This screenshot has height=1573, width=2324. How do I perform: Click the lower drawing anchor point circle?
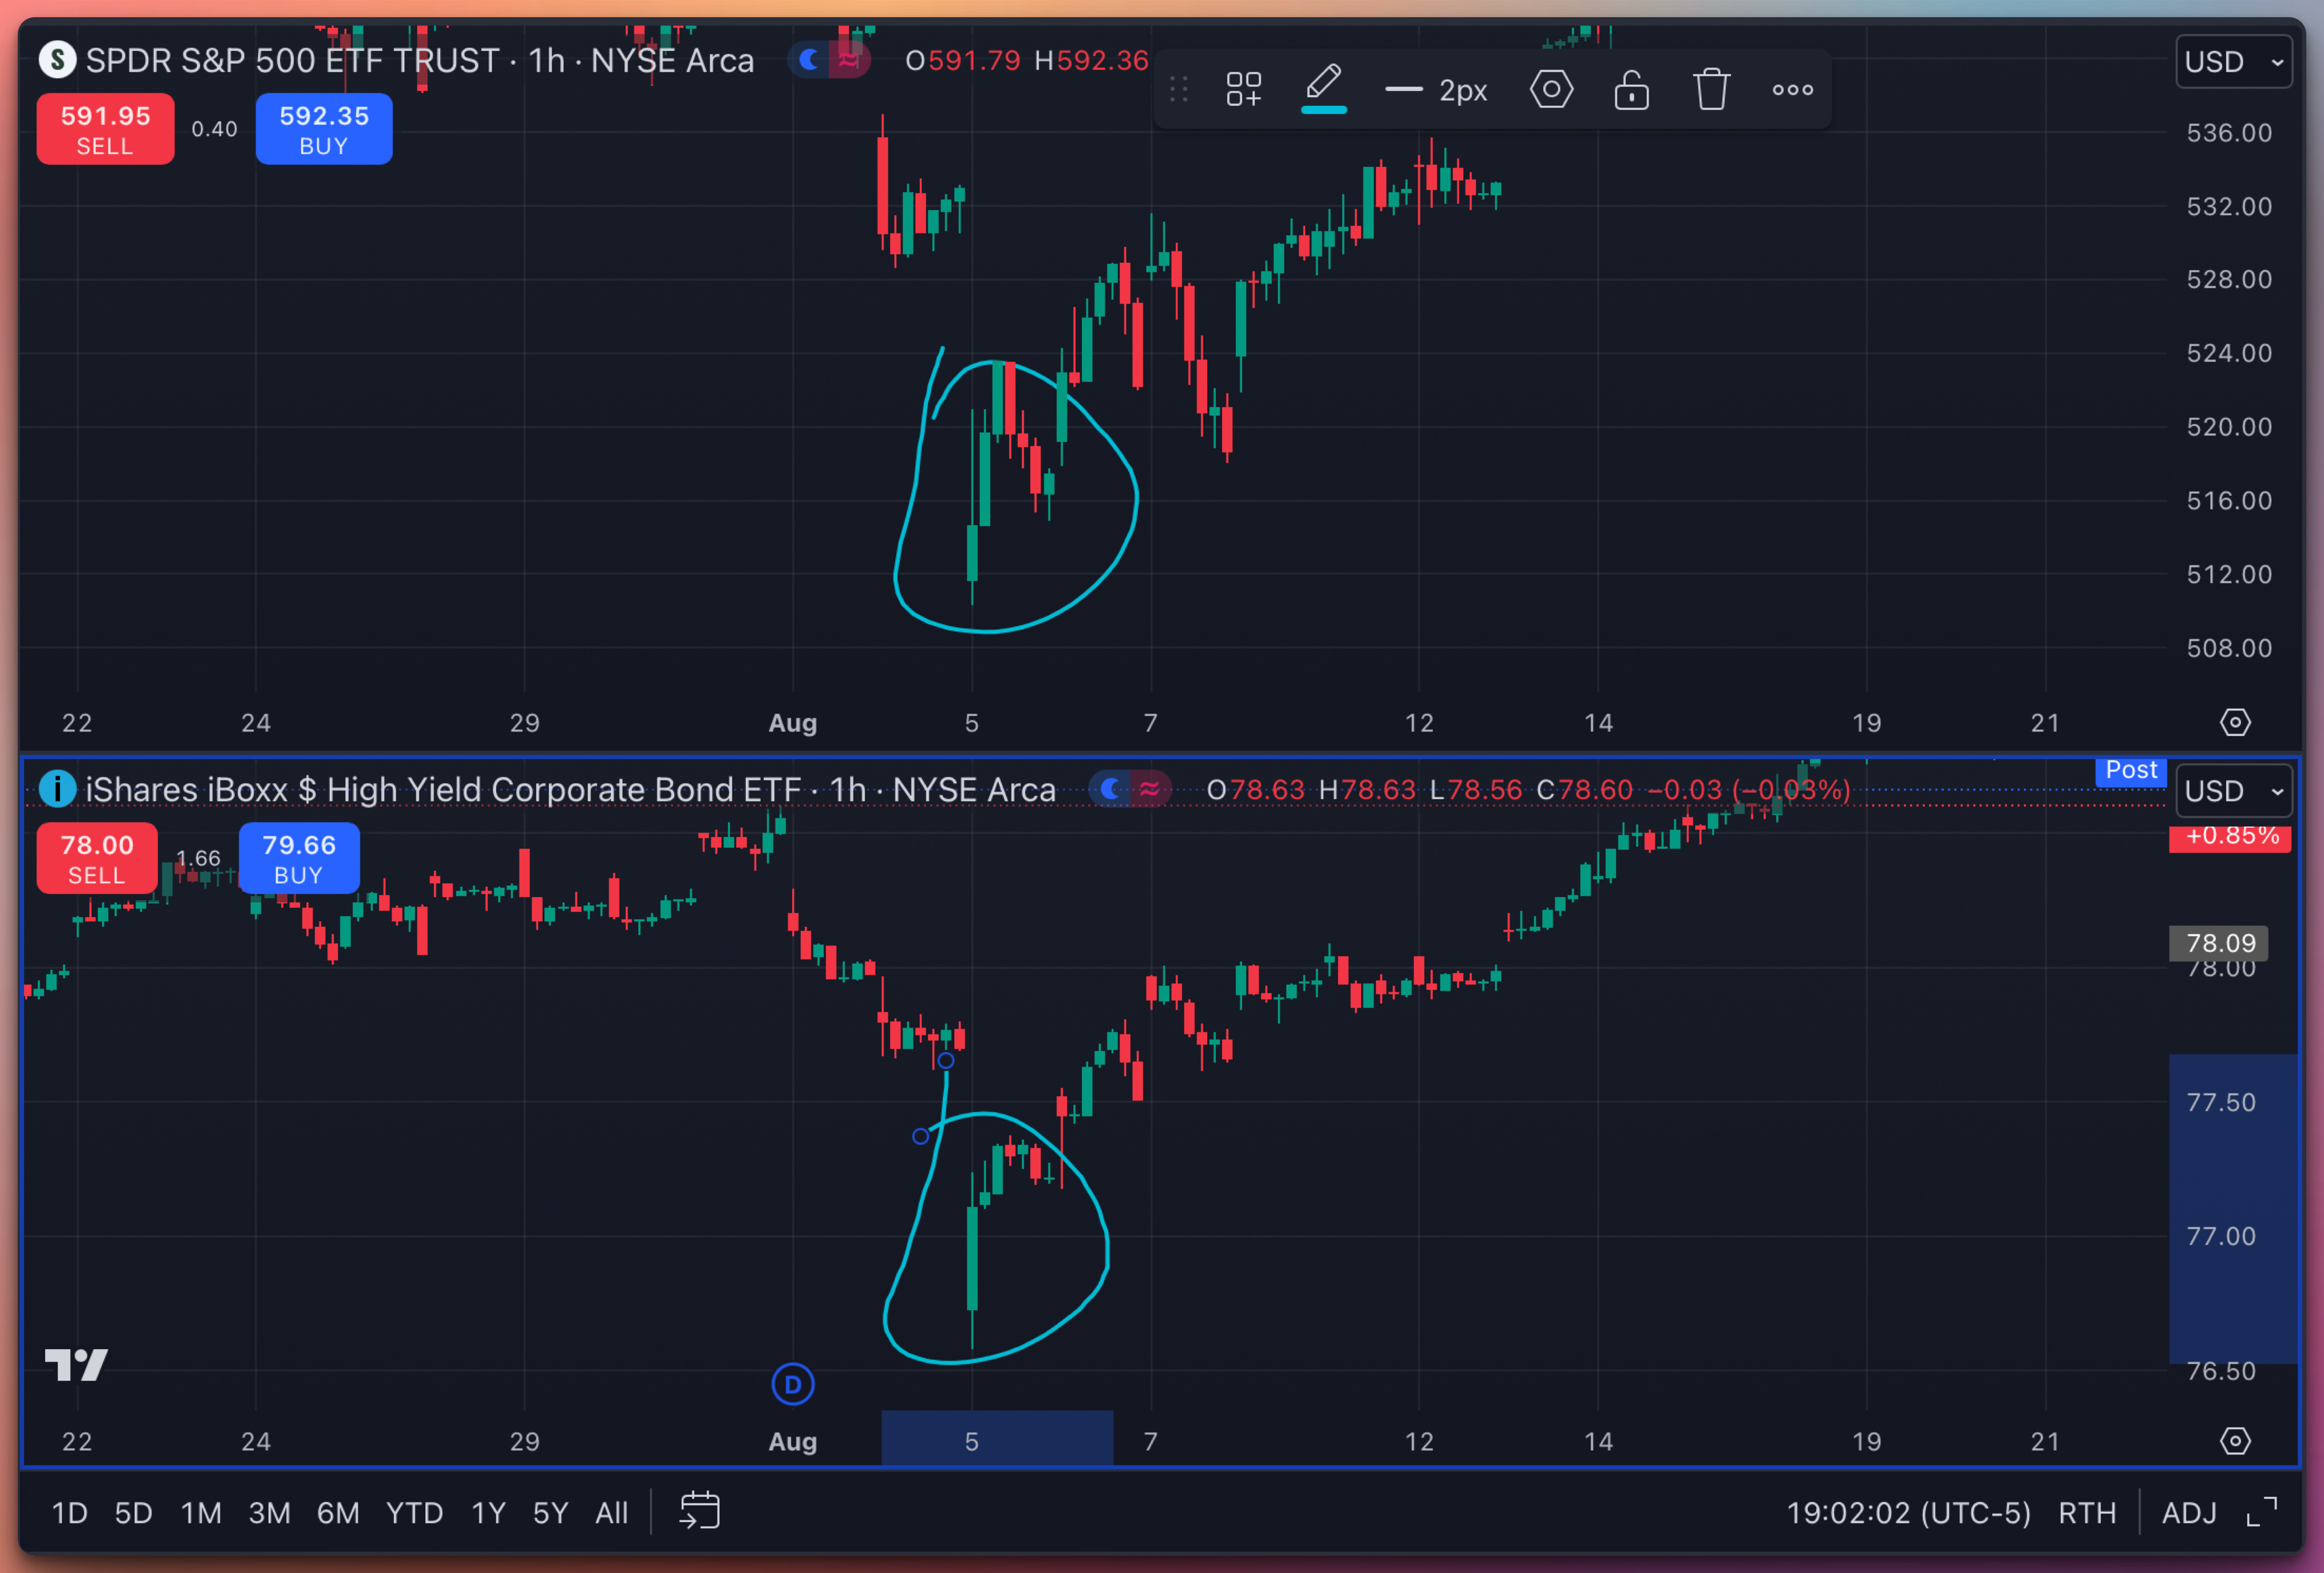coord(920,1136)
